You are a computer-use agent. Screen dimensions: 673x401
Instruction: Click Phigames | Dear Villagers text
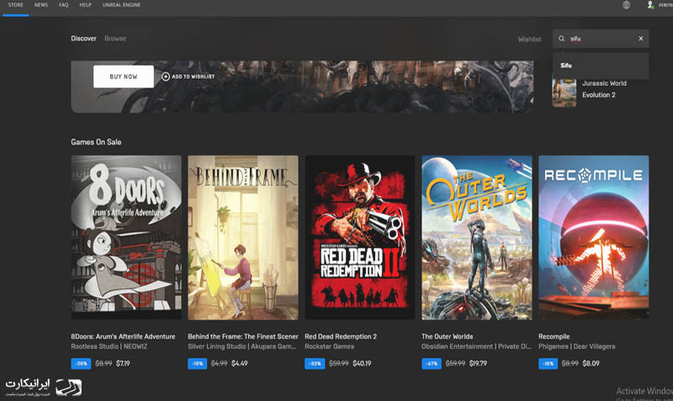coord(577,346)
